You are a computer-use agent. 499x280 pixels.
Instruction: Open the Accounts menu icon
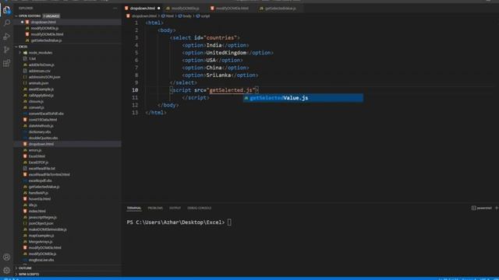tap(6, 257)
